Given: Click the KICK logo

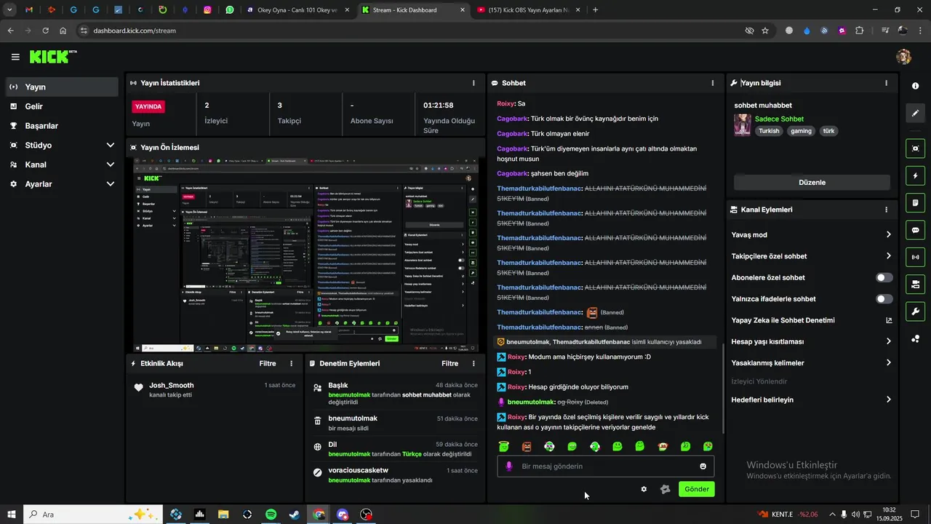Looking at the screenshot, I should tap(52, 57).
